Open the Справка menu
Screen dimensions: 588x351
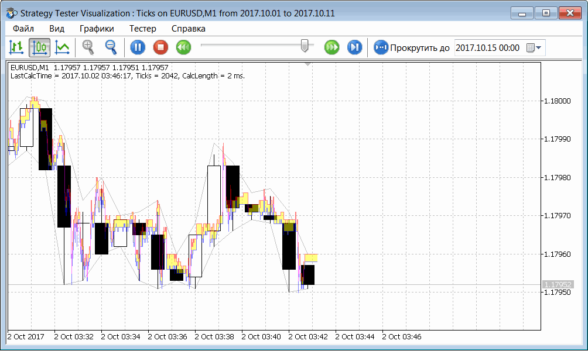[188, 29]
